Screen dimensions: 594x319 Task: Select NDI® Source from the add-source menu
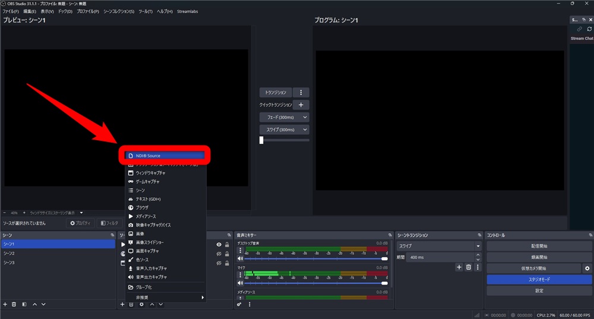coord(165,156)
